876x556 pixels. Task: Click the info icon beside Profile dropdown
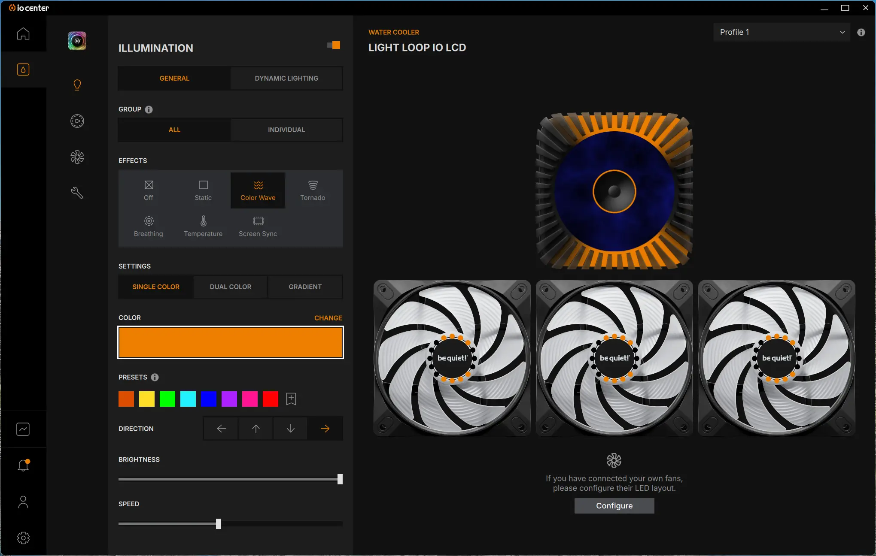pos(861,32)
